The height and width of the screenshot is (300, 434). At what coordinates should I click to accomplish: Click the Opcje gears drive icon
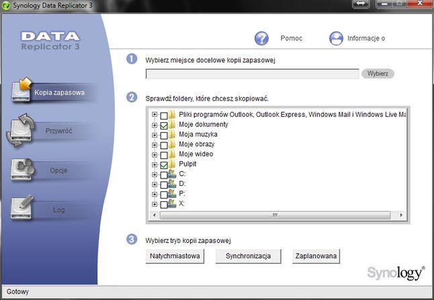[22, 169]
